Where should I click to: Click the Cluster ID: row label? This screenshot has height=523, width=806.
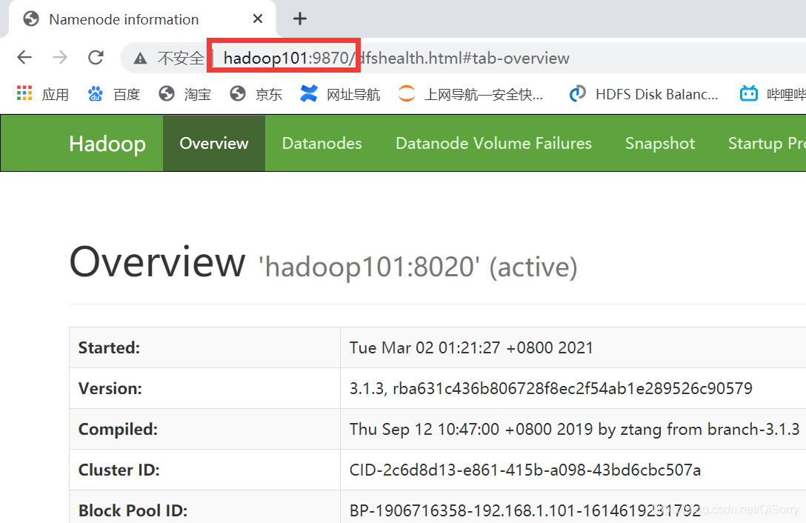tap(119, 470)
